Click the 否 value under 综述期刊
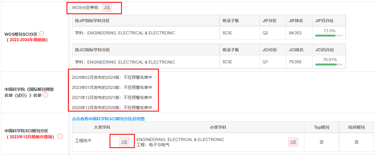Screen dimensions: 376x156 [356, 142]
